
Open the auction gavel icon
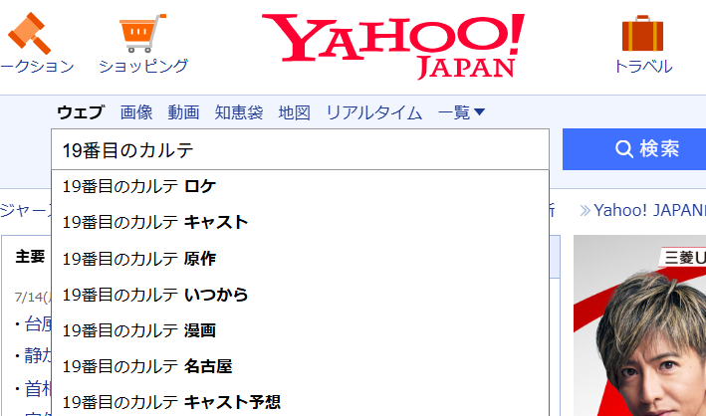pyautogui.click(x=29, y=33)
